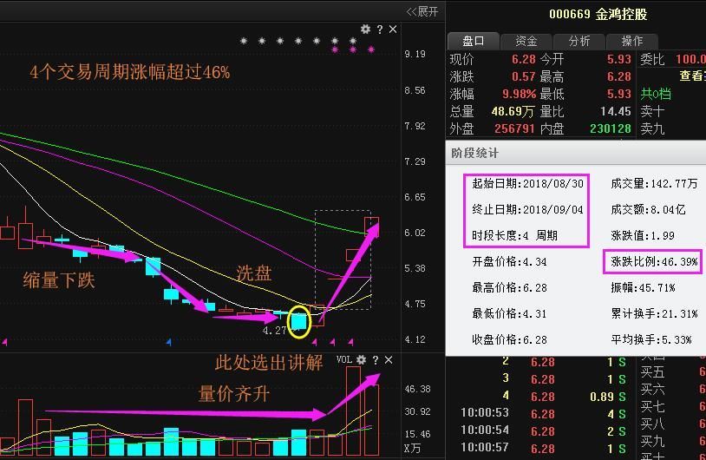Viewport: 706px width, 460px height.
Task: Switch to 操作 tab
Action: (x=632, y=41)
